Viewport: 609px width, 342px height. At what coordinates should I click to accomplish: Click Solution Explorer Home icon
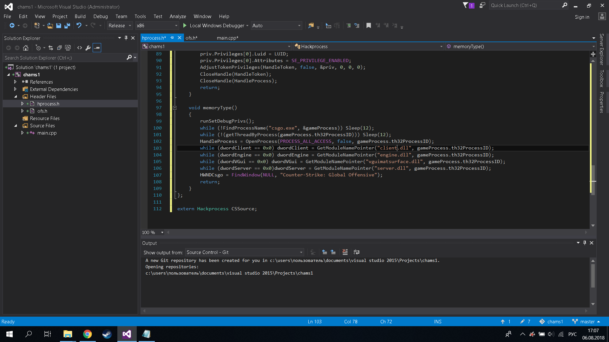[26, 48]
